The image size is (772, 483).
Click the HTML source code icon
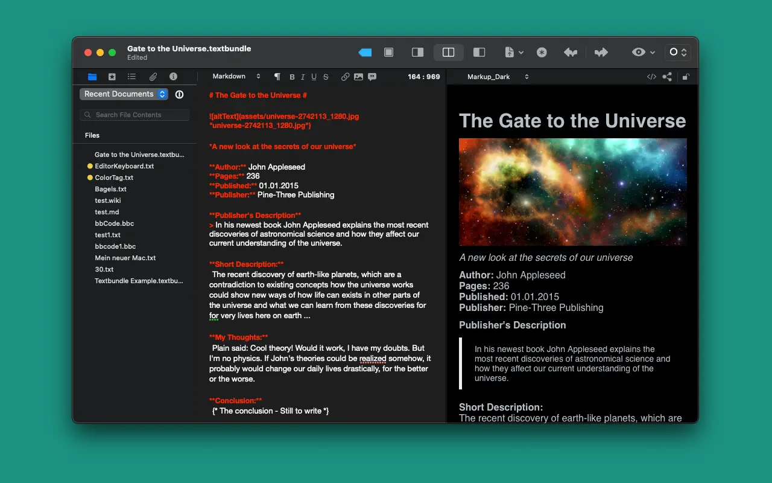point(651,77)
